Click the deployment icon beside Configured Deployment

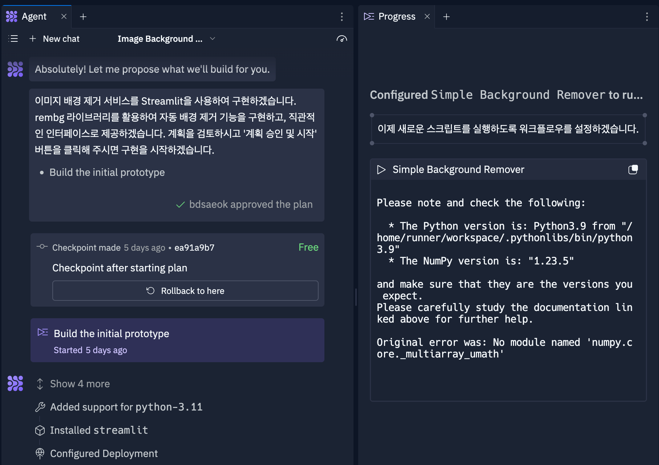pos(40,453)
